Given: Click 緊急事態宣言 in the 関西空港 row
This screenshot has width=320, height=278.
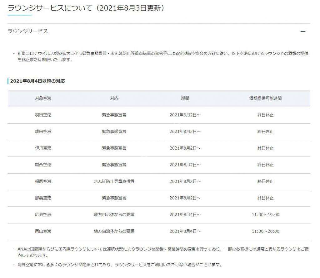Looking at the screenshot, I should click(x=114, y=165).
